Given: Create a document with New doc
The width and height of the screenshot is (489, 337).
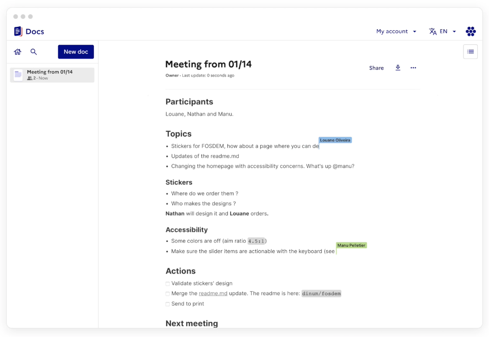Looking at the screenshot, I should [76, 51].
